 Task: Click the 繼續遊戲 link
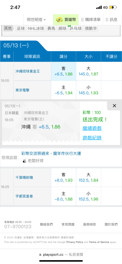(92, 129)
